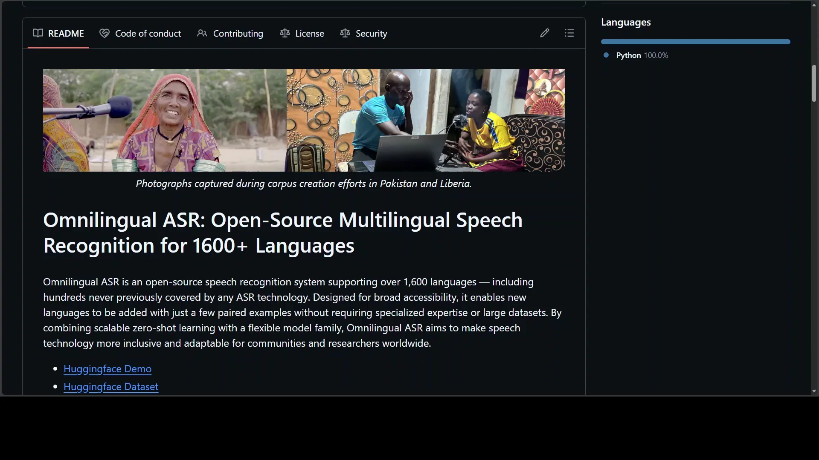Open the Huggingface Dataset link
The width and height of the screenshot is (819, 460).
point(110,387)
